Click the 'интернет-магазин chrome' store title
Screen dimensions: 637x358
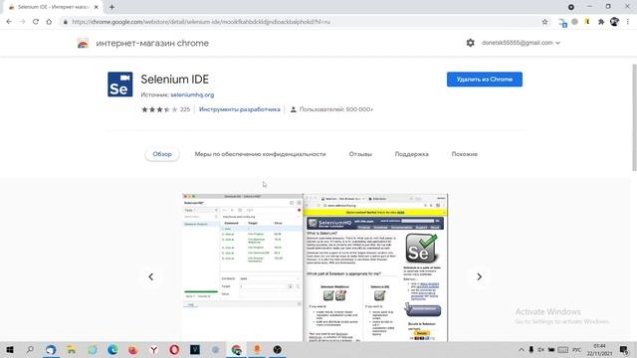tap(152, 43)
